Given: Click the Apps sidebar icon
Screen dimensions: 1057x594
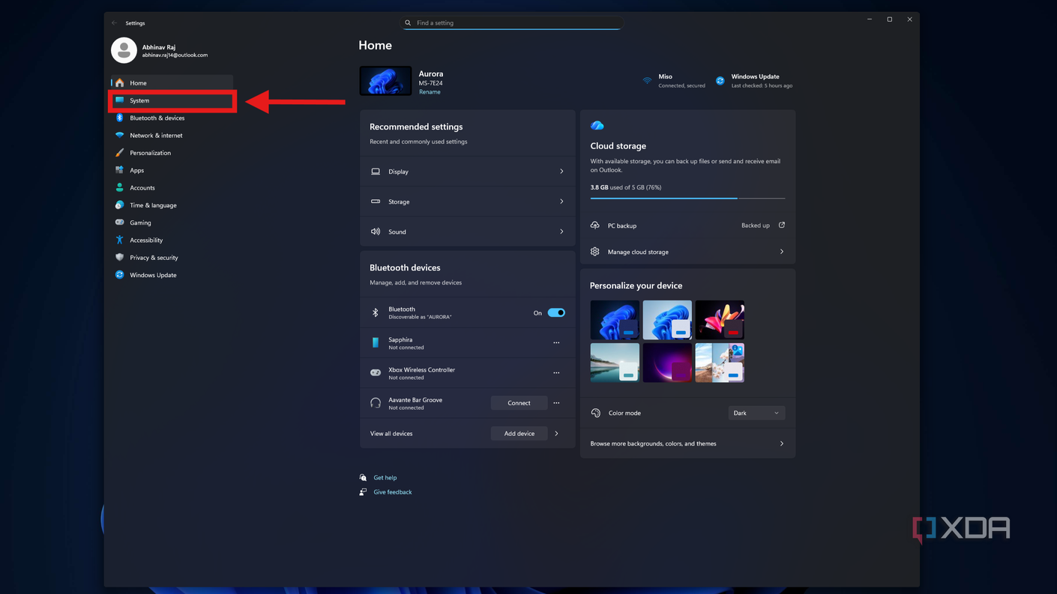Looking at the screenshot, I should tap(119, 170).
